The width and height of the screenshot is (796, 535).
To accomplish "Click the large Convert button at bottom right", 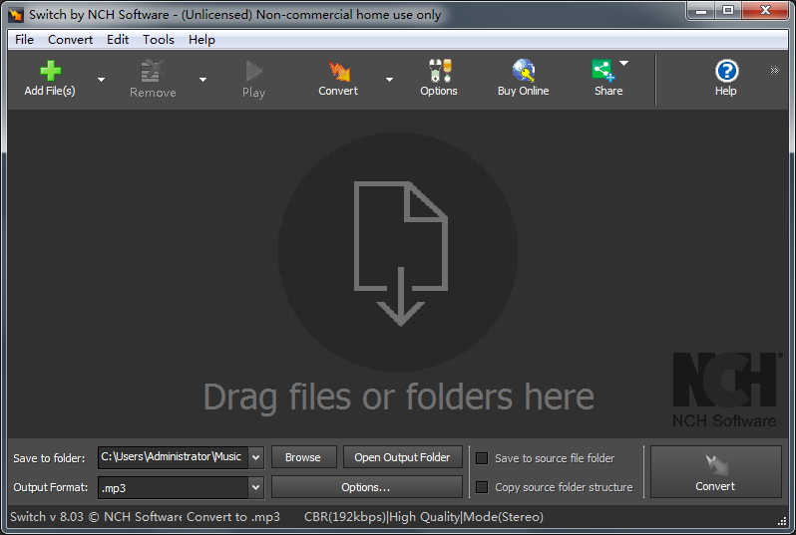I will tap(716, 471).
